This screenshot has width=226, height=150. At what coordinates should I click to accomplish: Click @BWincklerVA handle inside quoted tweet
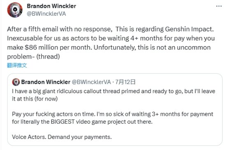coord(91,82)
